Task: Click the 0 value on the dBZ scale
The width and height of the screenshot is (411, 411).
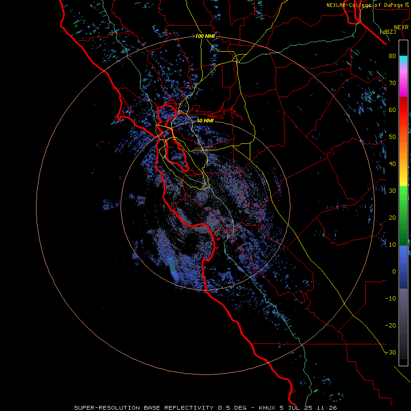Action: coord(394,272)
